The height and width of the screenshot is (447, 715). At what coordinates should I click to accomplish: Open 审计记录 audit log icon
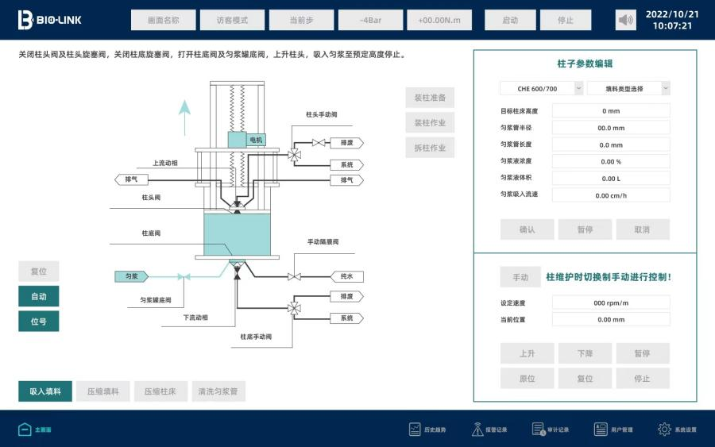(538, 430)
